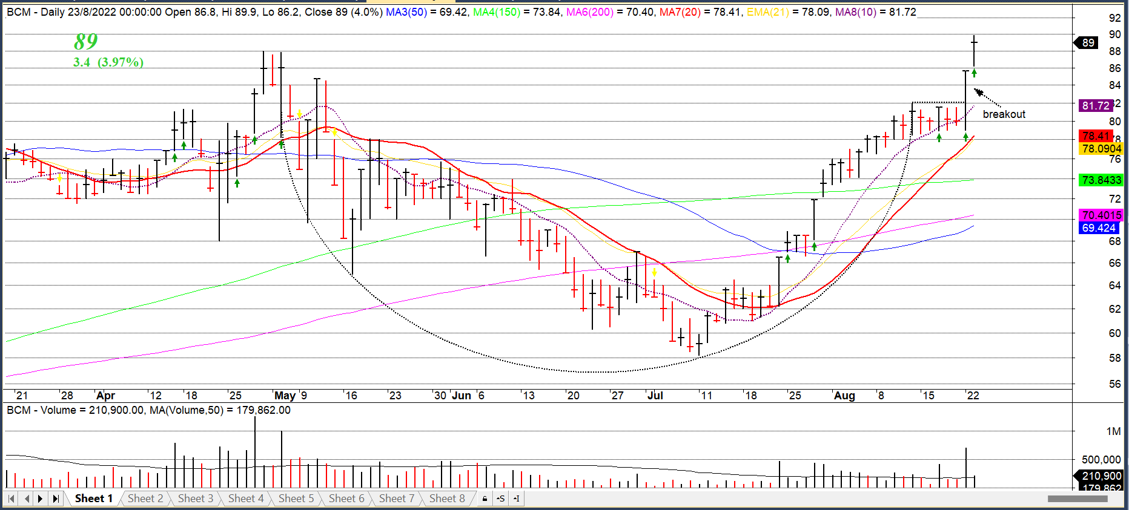The width and height of the screenshot is (1129, 510).
Task: Select the Sheet 8 tab
Action: [447, 499]
